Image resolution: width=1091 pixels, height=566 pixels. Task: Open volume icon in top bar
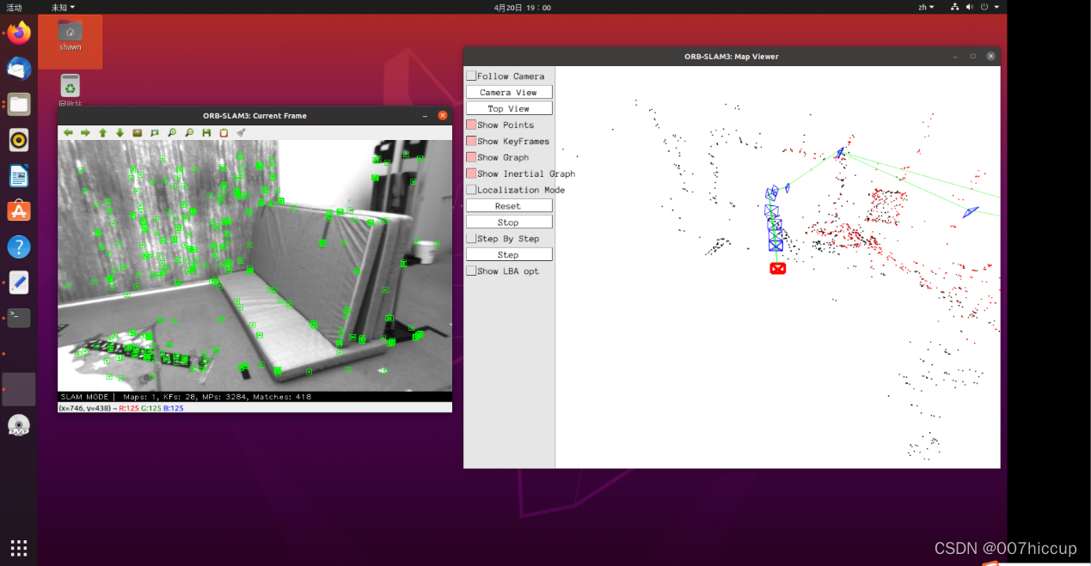pyautogui.click(x=970, y=7)
